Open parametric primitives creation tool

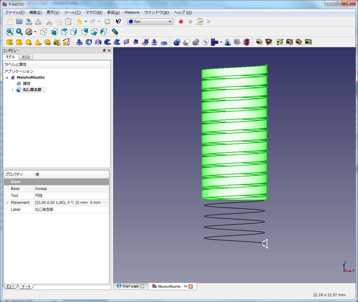coord(57,42)
